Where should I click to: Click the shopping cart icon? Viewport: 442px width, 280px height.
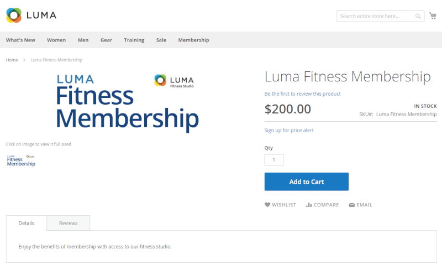433,16
